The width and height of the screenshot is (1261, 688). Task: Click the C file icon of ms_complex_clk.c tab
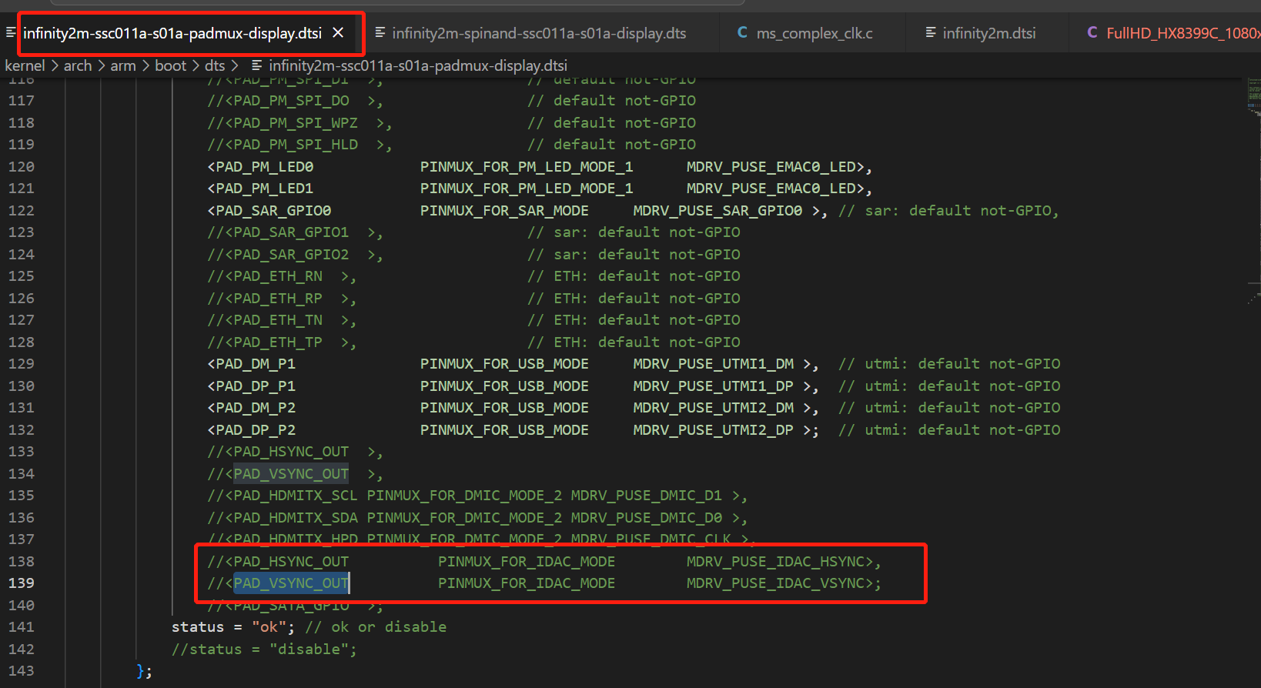(x=742, y=32)
